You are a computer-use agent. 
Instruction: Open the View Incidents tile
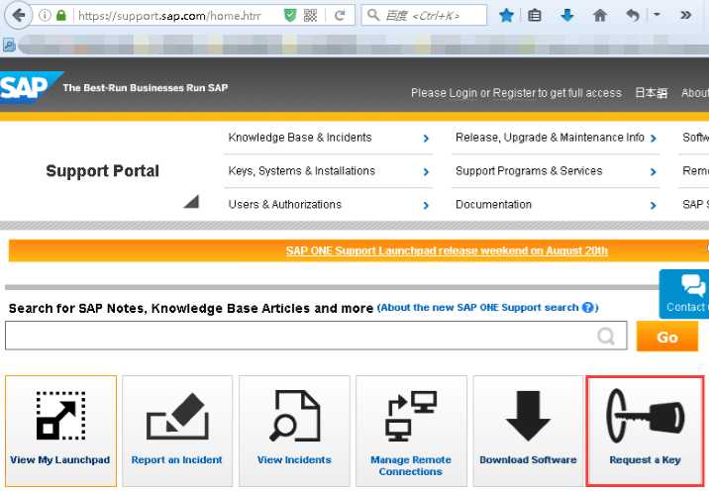294,431
